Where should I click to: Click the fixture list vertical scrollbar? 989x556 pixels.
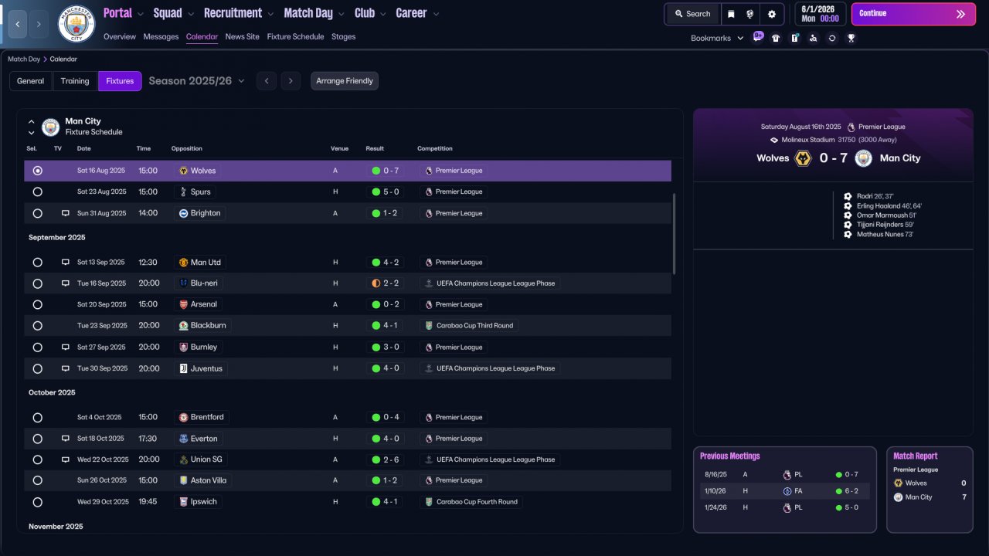pos(675,233)
